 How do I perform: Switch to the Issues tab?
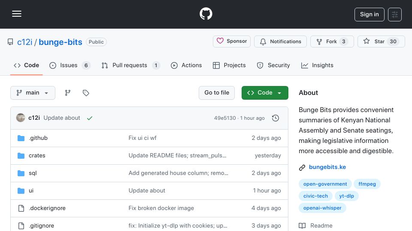[70, 65]
